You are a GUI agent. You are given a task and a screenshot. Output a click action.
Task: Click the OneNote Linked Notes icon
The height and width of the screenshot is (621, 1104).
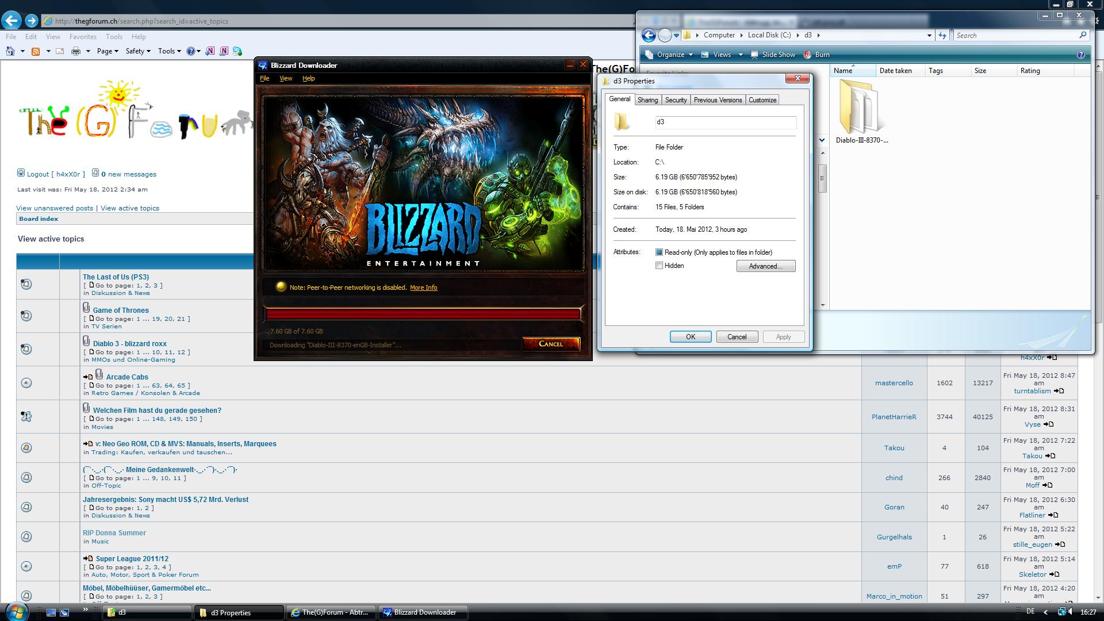click(224, 51)
